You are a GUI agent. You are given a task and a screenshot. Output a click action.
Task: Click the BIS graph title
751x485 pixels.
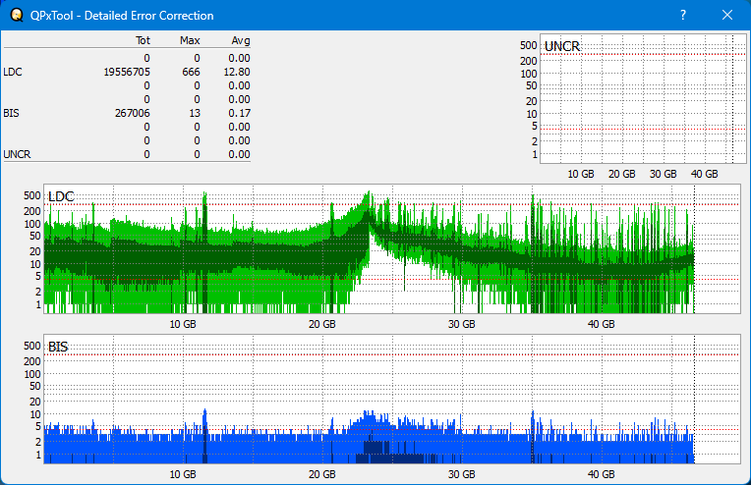tap(58, 347)
